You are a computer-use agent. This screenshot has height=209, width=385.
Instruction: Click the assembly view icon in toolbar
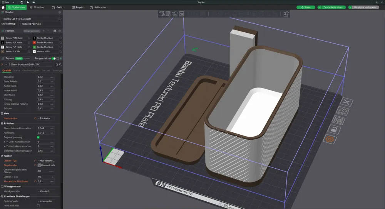(286, 14)
